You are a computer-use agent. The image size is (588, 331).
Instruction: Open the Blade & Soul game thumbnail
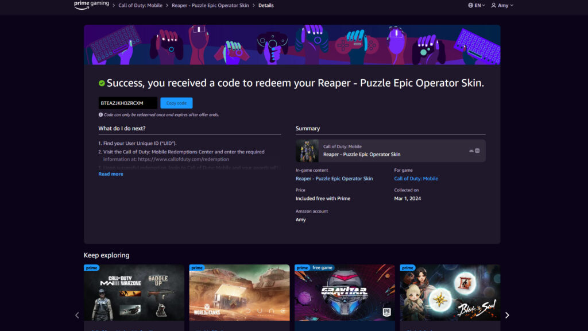tap(450, 292)
